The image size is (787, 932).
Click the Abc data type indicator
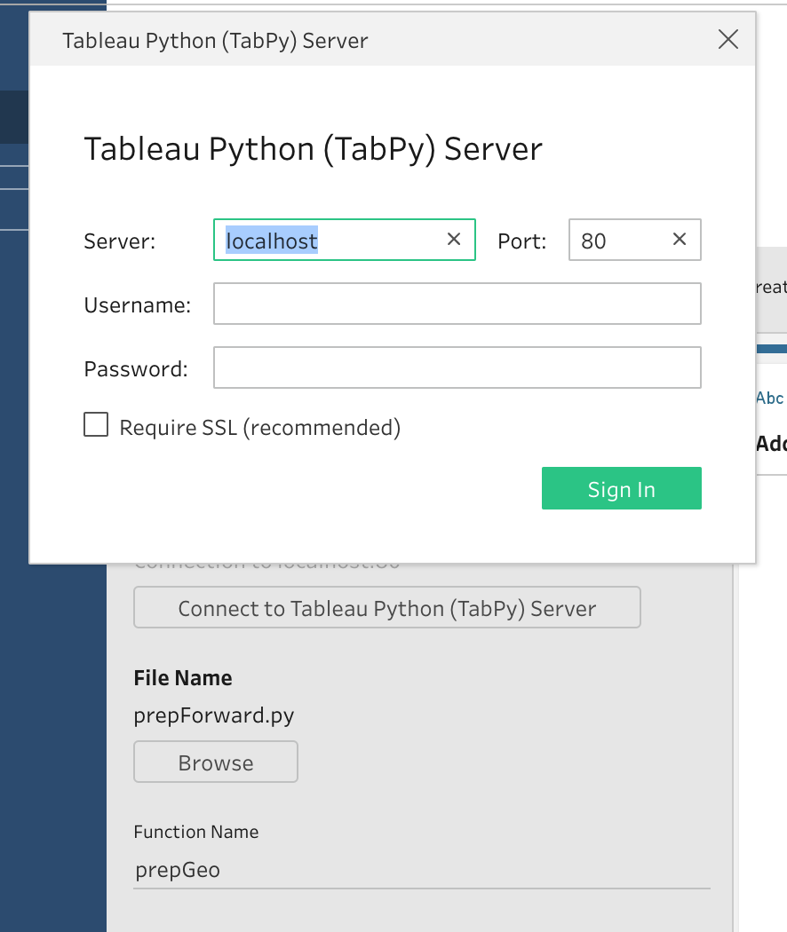coord(770,398)
